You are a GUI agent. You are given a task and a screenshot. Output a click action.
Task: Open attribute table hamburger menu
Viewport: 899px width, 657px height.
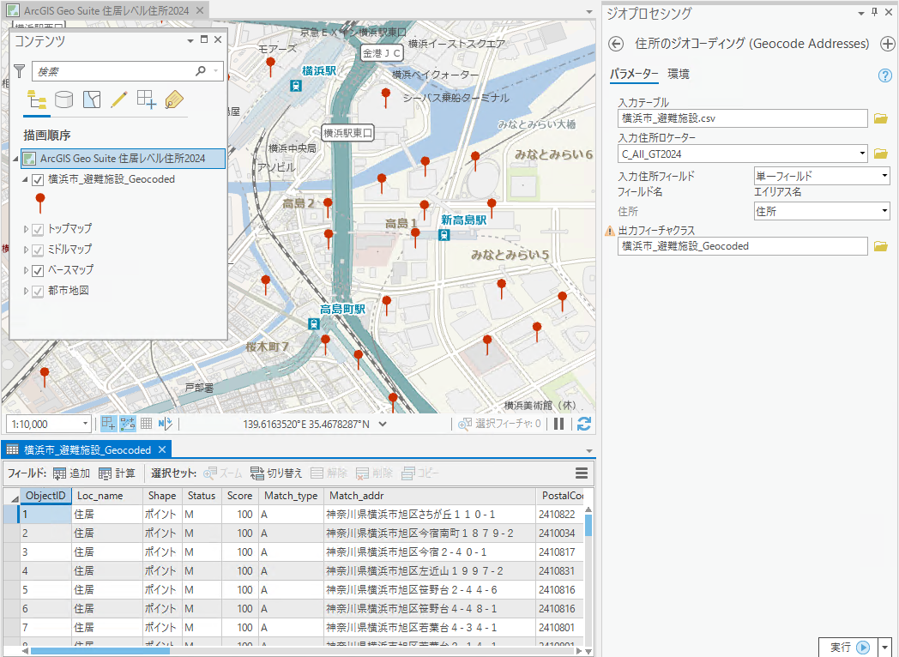(x=582, y=473)
